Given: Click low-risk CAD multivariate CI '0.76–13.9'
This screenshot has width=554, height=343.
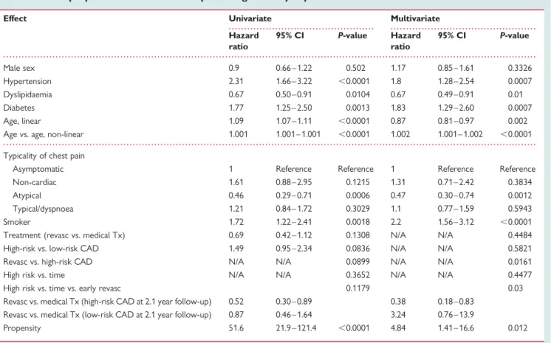Looking at the screenshot, I should 456,315.
